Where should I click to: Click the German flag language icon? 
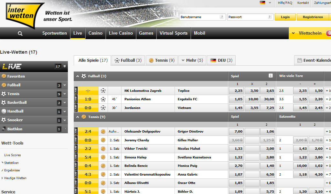pyautogui.click(x=262, y=3)
